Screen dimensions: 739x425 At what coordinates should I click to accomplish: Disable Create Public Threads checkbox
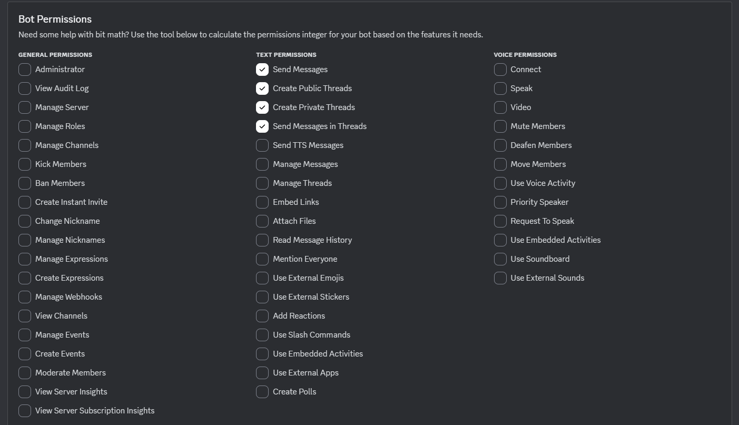click(262, 88)
